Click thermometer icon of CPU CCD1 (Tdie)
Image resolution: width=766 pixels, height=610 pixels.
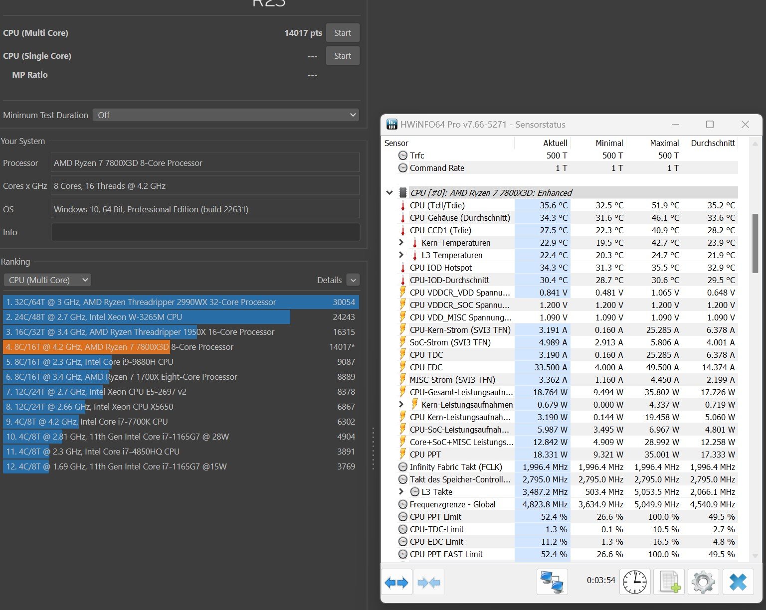[403, 230]
